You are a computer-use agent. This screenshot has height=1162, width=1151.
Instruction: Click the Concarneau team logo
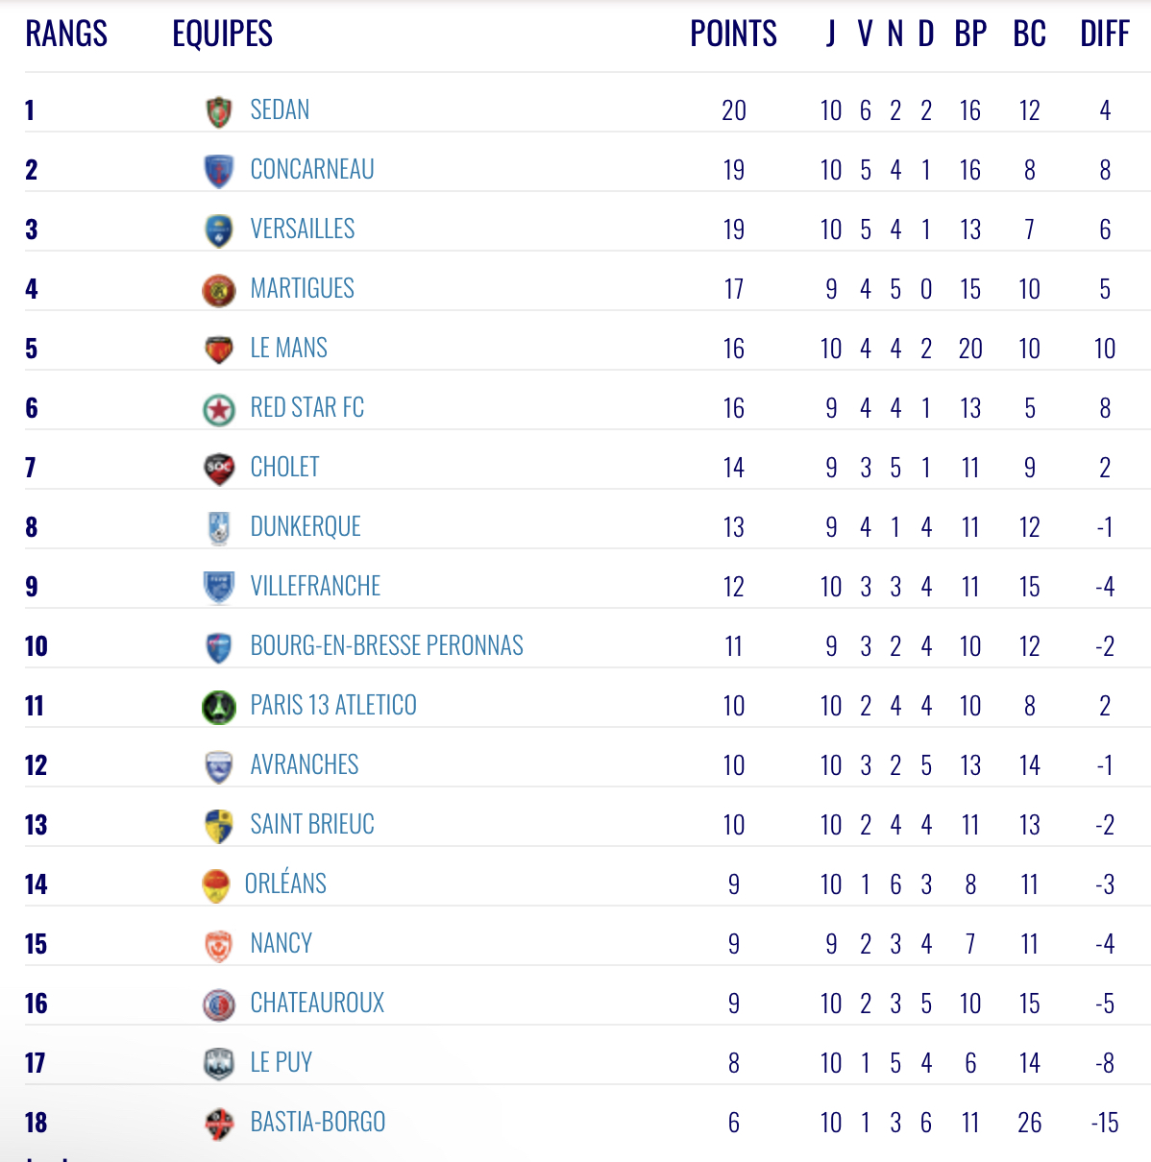219,171
